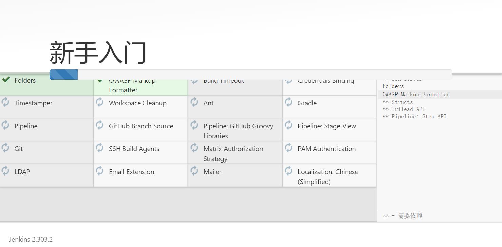Image resolution: width=502 pixels, height=247 pixels.
Task: Click the spinner icon beside Mailer
Action: coord(194,171)
